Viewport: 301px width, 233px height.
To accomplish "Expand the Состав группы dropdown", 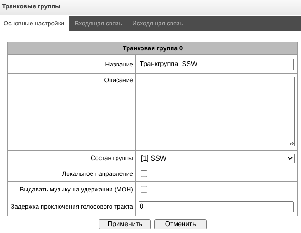I will (x=216, y=158).
